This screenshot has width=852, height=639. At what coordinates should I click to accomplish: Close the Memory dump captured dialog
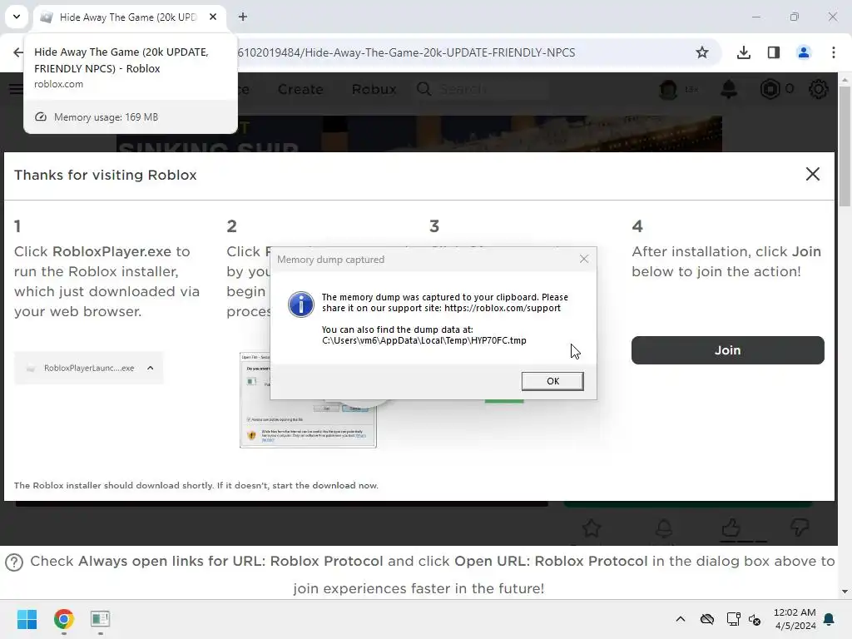(x=583, y=260)
